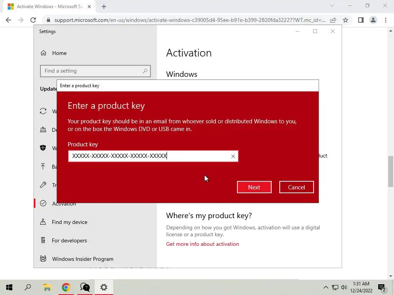Open File Explorer from taskbar
The width and height of the screenshot is (394, 295).
[47, 287]
